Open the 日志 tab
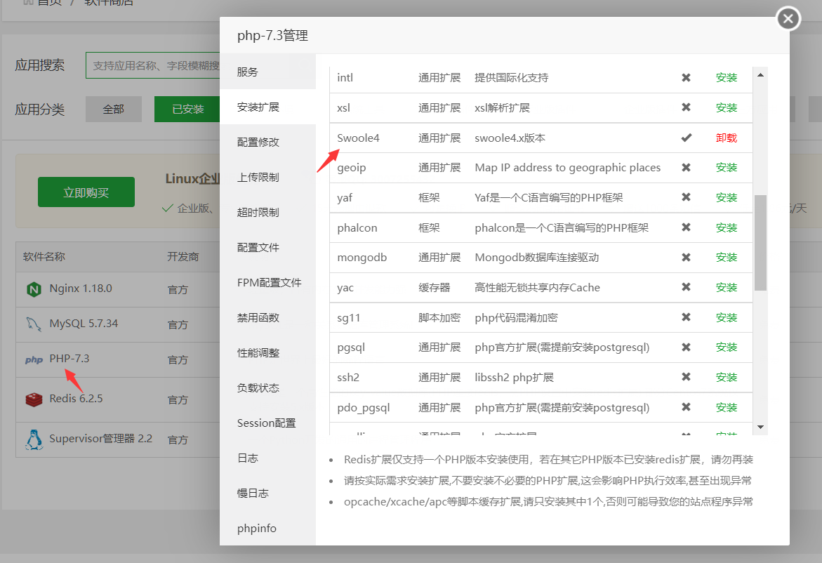The height and width of the screenshot is (563, 822). [268, 458]
